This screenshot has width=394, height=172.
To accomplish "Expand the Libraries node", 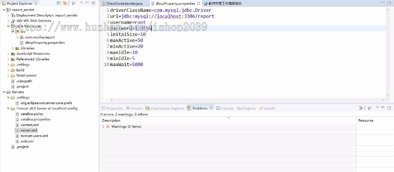I will (13, 48).
